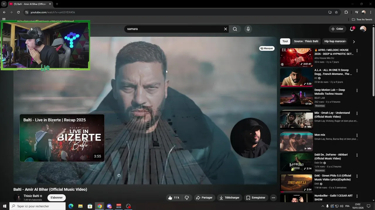Open more actions ellipsis under the video
Image resolution: width=375 pixels, height=210 pixels.
(273, 198)
